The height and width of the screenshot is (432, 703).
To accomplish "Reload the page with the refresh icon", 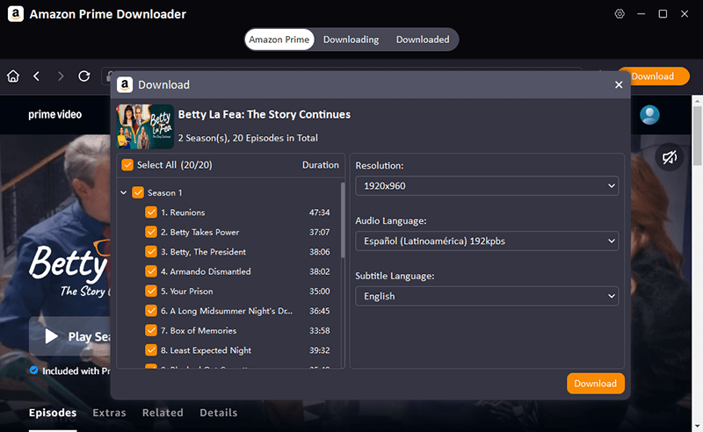I will 83,76.
